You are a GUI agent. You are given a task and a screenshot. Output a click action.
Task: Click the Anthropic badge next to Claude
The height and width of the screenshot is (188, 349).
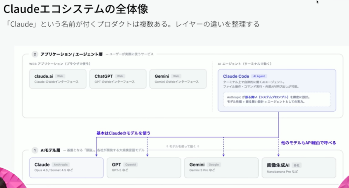[x=62, y=165]
